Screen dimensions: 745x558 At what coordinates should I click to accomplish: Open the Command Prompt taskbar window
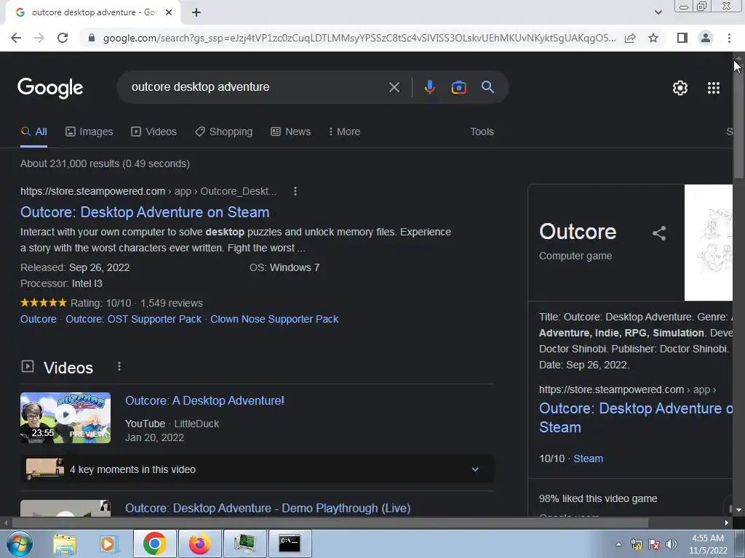pyautogui.click(x=290, y=543)
